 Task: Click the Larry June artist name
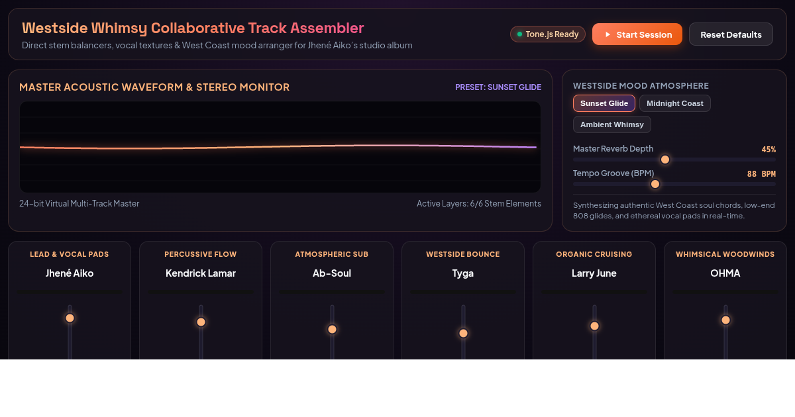(x=594, y=273)
